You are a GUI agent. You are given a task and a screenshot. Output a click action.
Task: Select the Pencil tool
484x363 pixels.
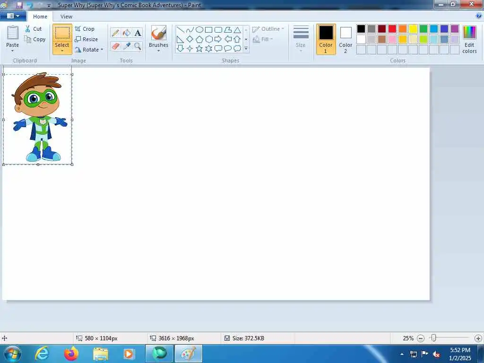(115, 33)
